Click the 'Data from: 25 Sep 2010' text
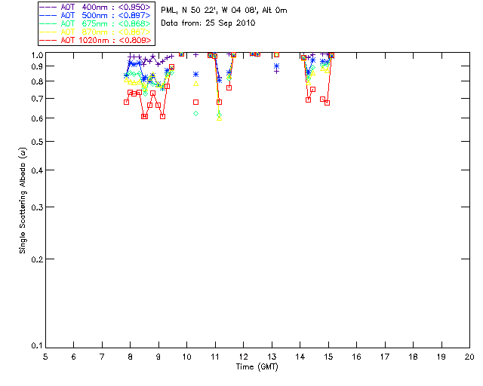The width and height of the screenshot is (483, 386). click(208, 23)
